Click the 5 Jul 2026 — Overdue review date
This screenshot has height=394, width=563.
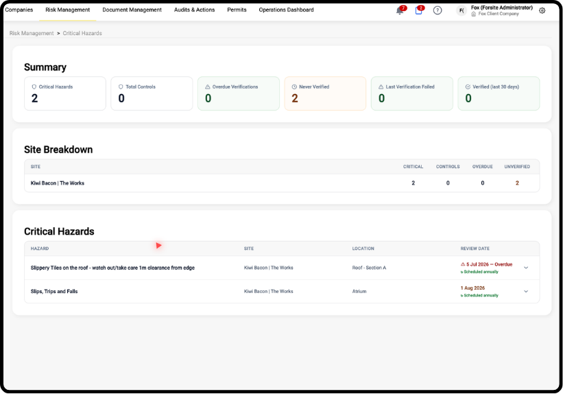489,264
